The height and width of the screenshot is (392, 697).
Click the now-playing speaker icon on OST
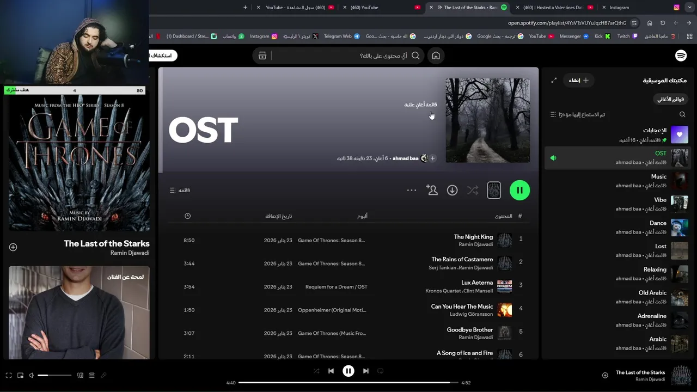click(x=553, y=158)
